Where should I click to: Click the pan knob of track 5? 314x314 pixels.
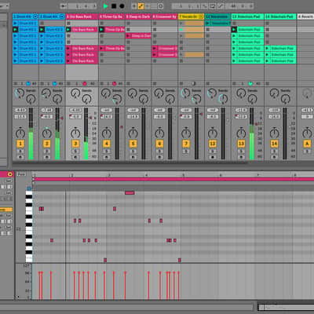point(133,133)
